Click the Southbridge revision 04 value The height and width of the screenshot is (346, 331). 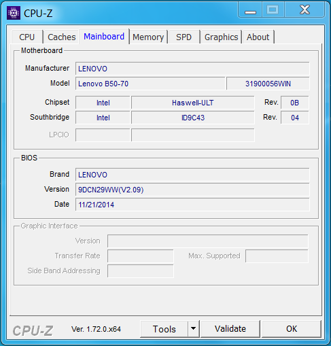point(295,118)
